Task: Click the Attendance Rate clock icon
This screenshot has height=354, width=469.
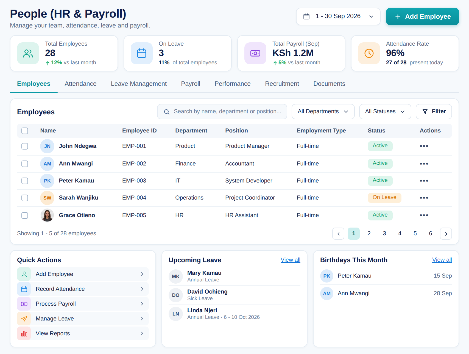Action: pyautogui.click(x=369, y=53)
